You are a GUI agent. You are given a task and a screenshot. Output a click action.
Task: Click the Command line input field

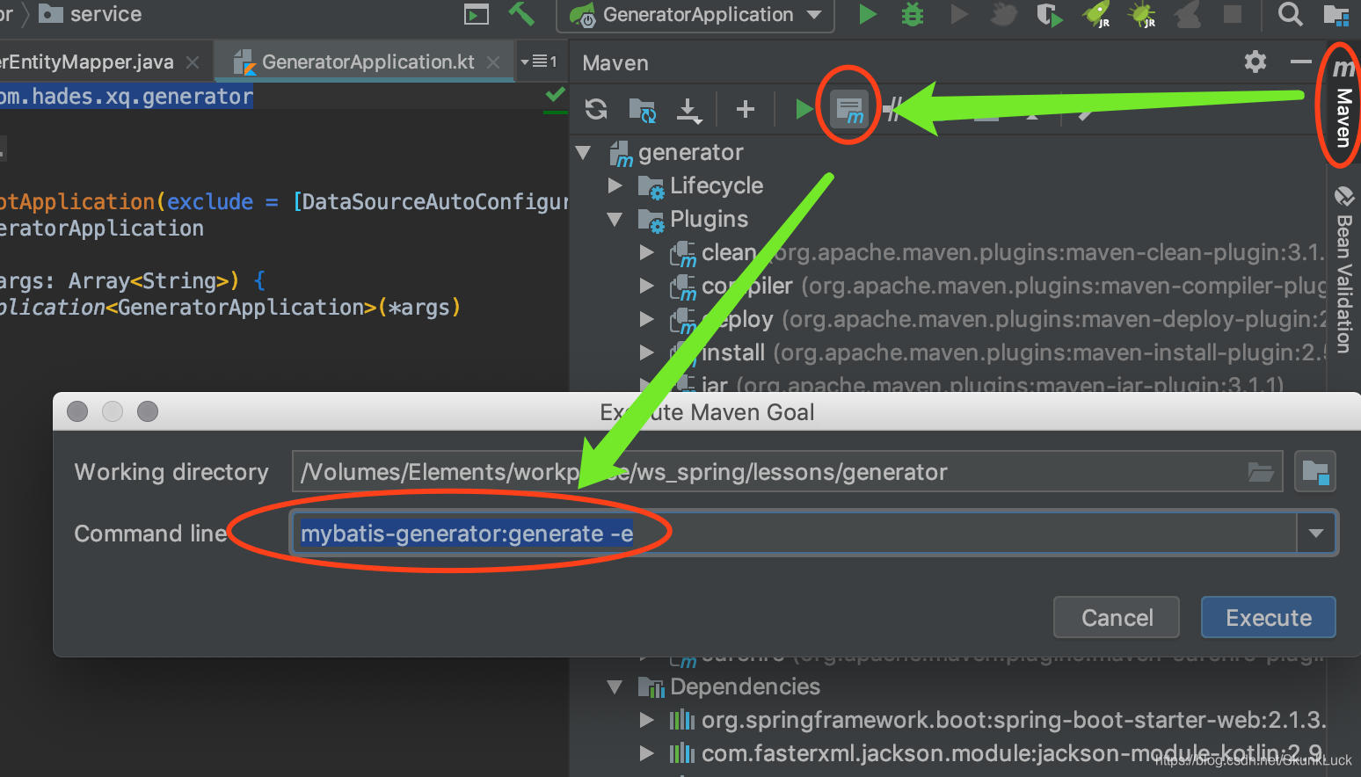tap(794, 533)
